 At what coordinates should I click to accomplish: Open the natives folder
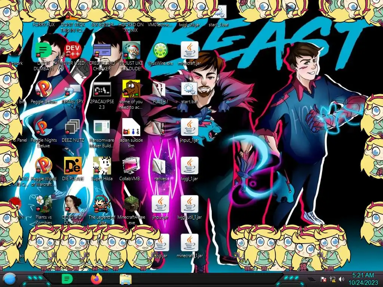(x=159, y=166)
